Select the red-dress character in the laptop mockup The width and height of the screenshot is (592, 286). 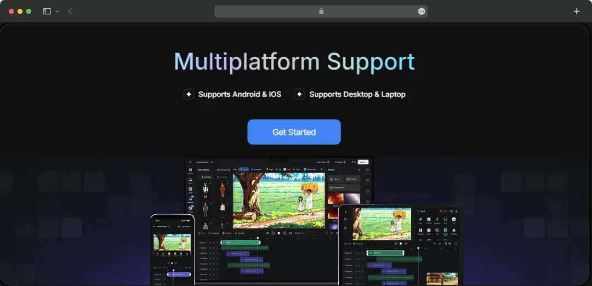click(223, 190)
